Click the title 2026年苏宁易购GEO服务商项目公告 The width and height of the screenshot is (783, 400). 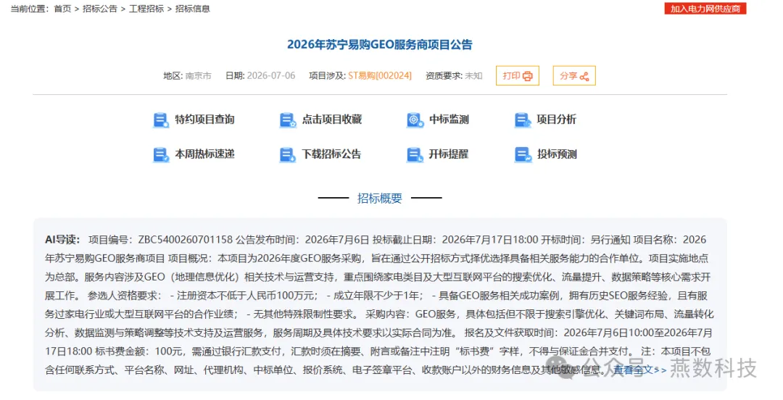(x=379, y=44)
